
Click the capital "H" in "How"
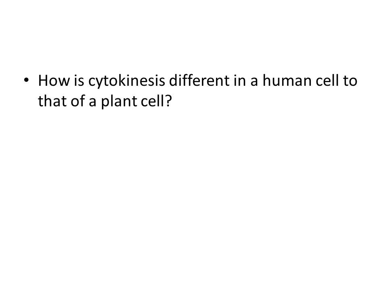(x=43, y=81)
